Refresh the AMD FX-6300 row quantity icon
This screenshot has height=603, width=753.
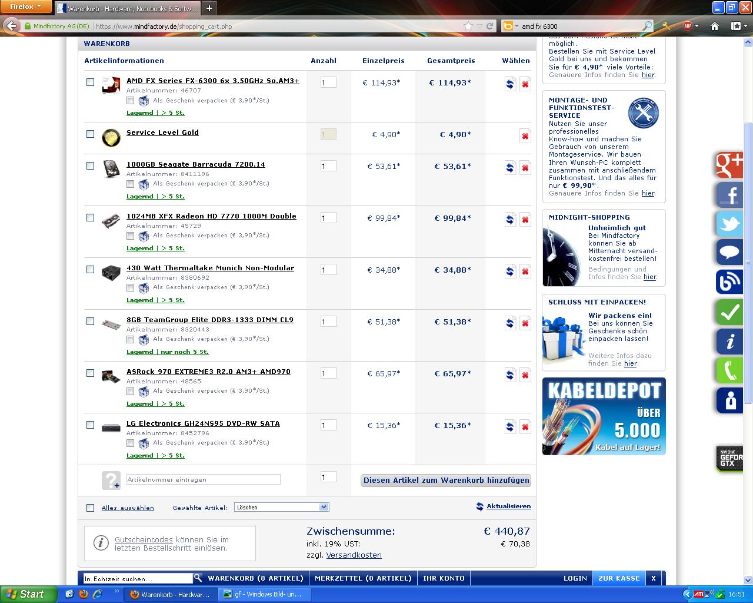click(510, 84)
